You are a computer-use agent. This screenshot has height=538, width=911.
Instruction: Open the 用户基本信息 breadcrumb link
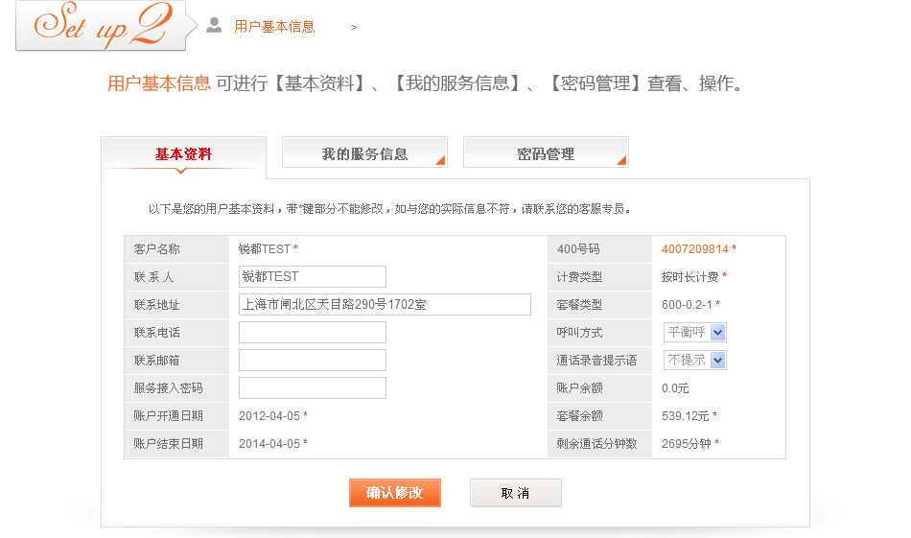point(274,27)
